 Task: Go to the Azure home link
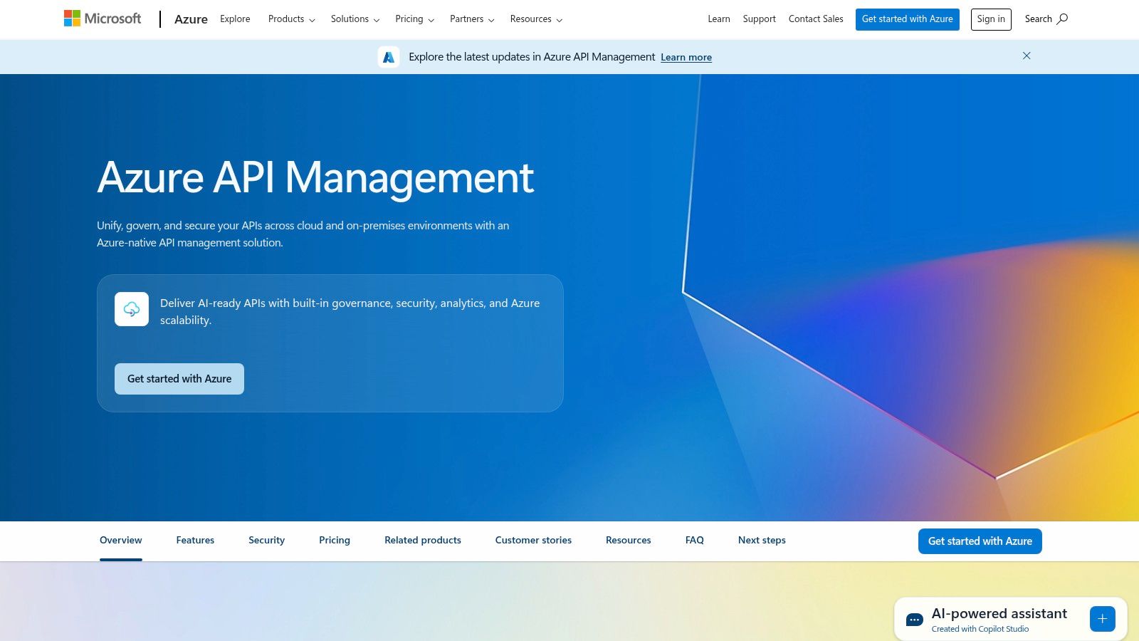(191, 19)
